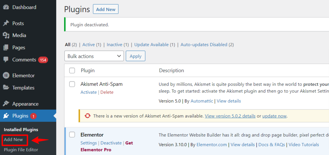Click the Plugins update count badge
Screen dimensions: 329x155
(x=34, y=116)
